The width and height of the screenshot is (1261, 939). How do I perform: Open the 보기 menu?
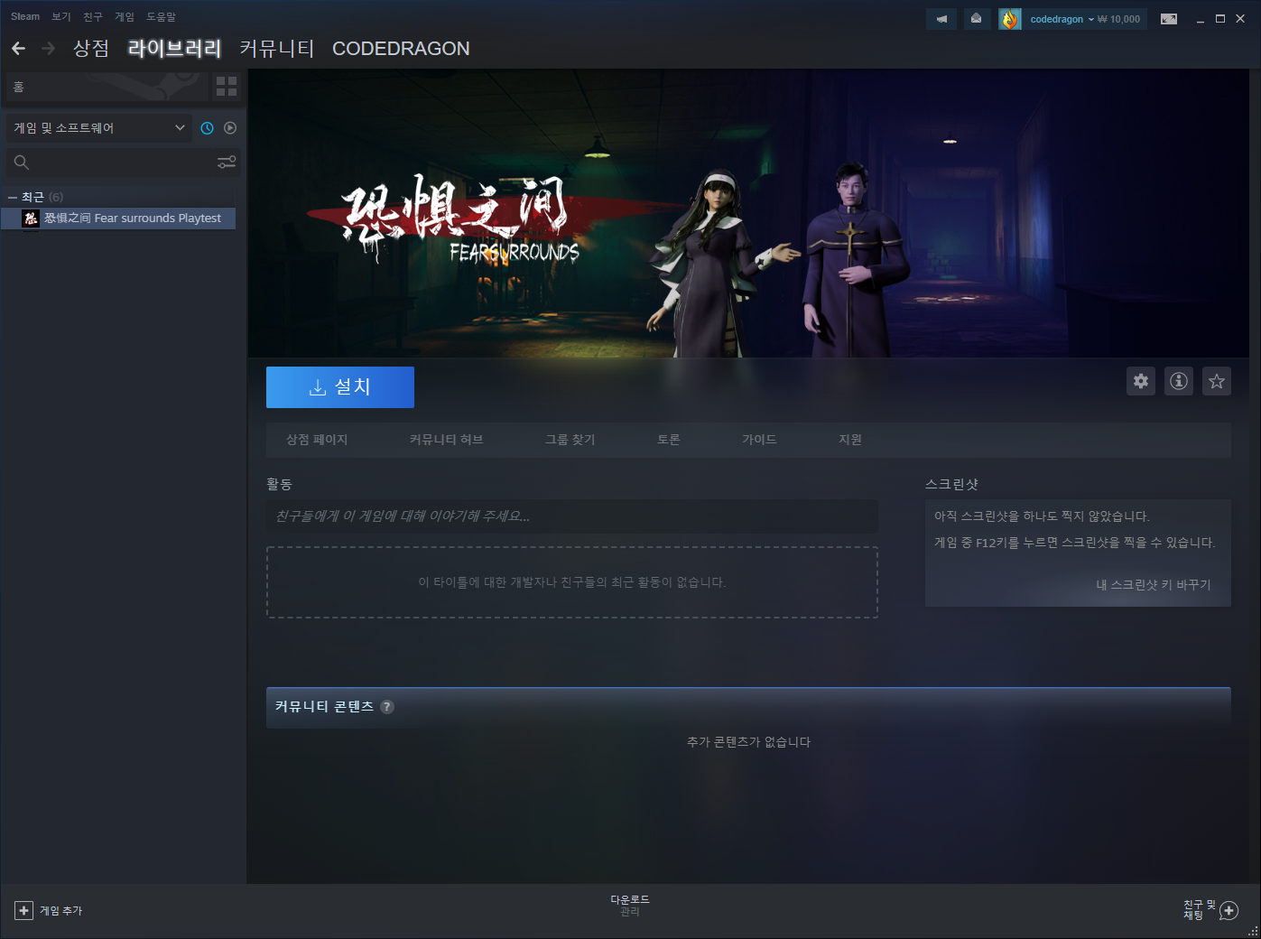(61, 16)
